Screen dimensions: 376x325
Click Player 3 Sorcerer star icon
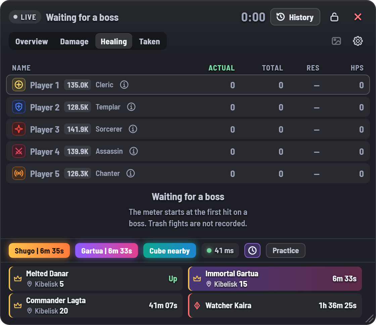pyautogui.click(x=19, y=129)
